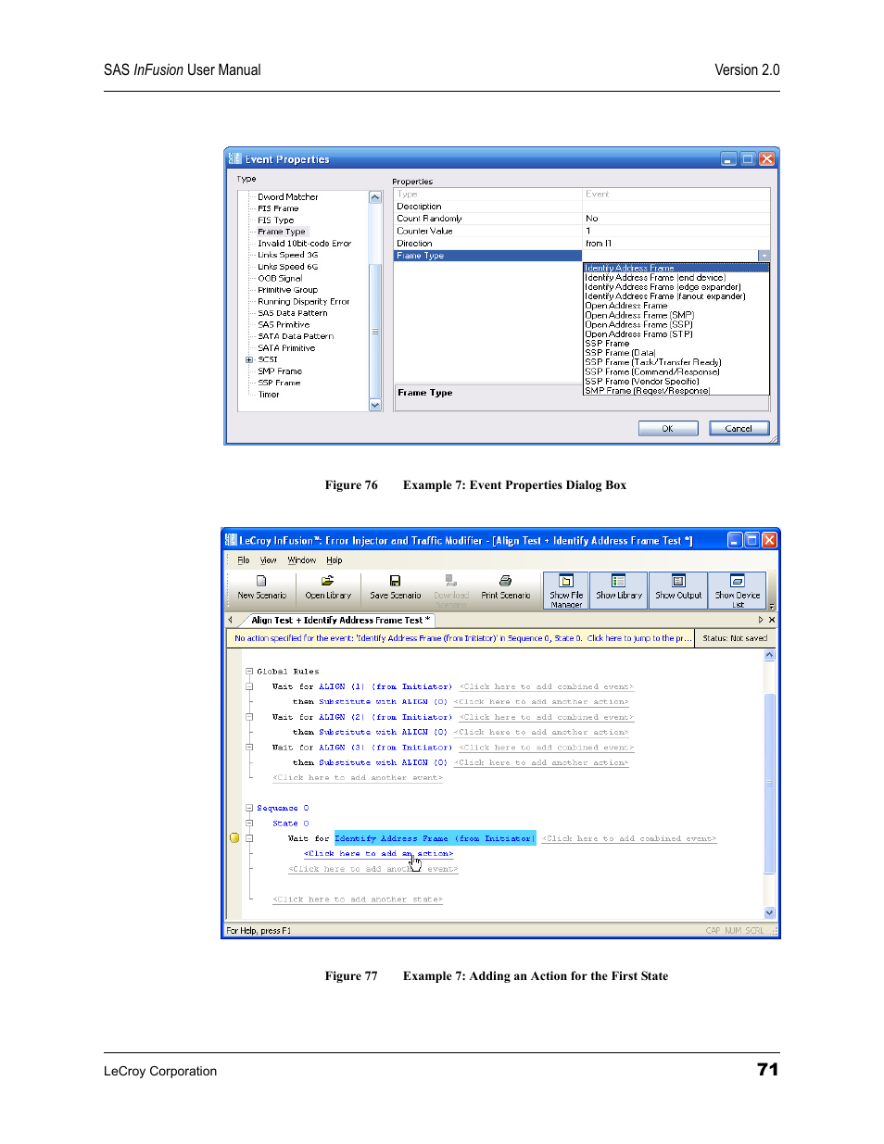This screenshot has height=1144, width=884.
Task: Select Primitive Group in Type tree
Action: click(x=287, y=290)
